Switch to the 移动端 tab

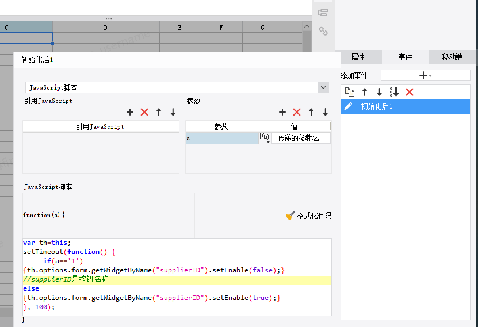453,57
